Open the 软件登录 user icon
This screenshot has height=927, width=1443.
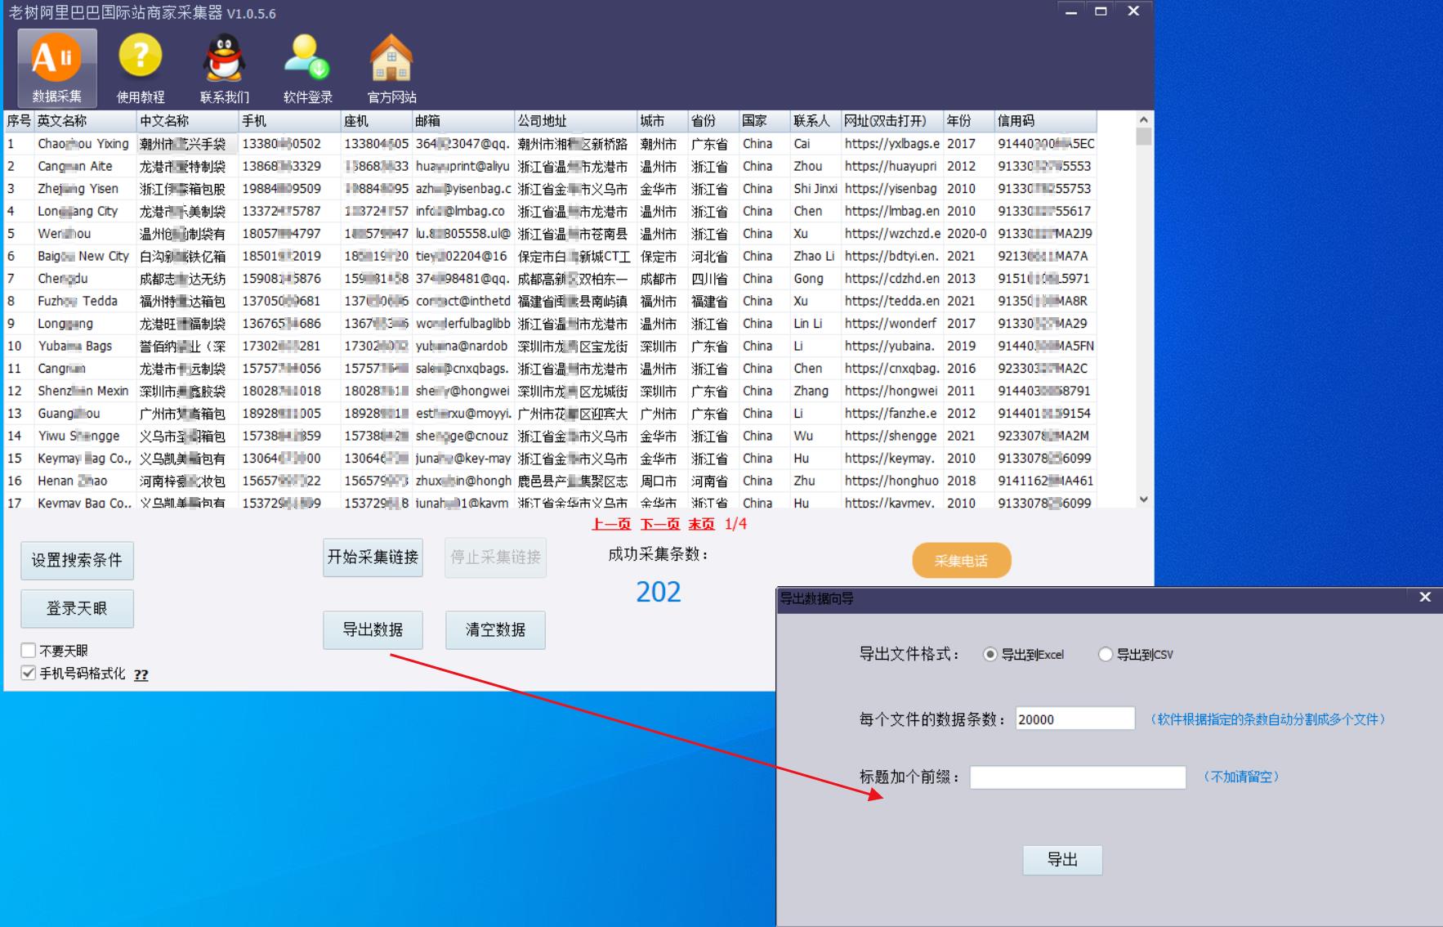[308, 69]
